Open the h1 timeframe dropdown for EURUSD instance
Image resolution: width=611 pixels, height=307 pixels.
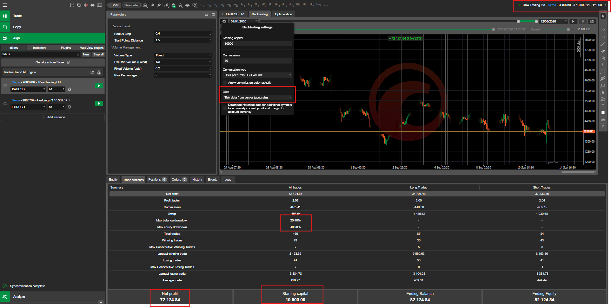point(56,107)
